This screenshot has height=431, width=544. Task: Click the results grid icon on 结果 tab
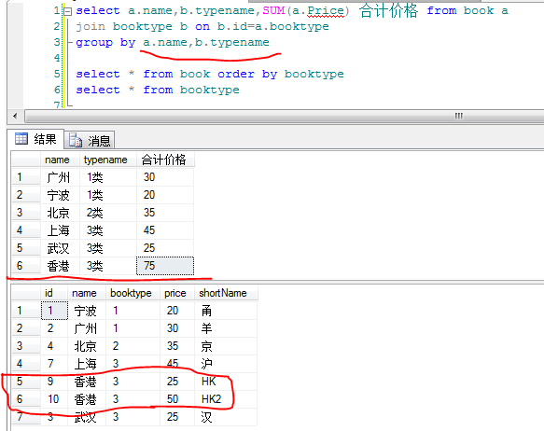pos(21,139)
